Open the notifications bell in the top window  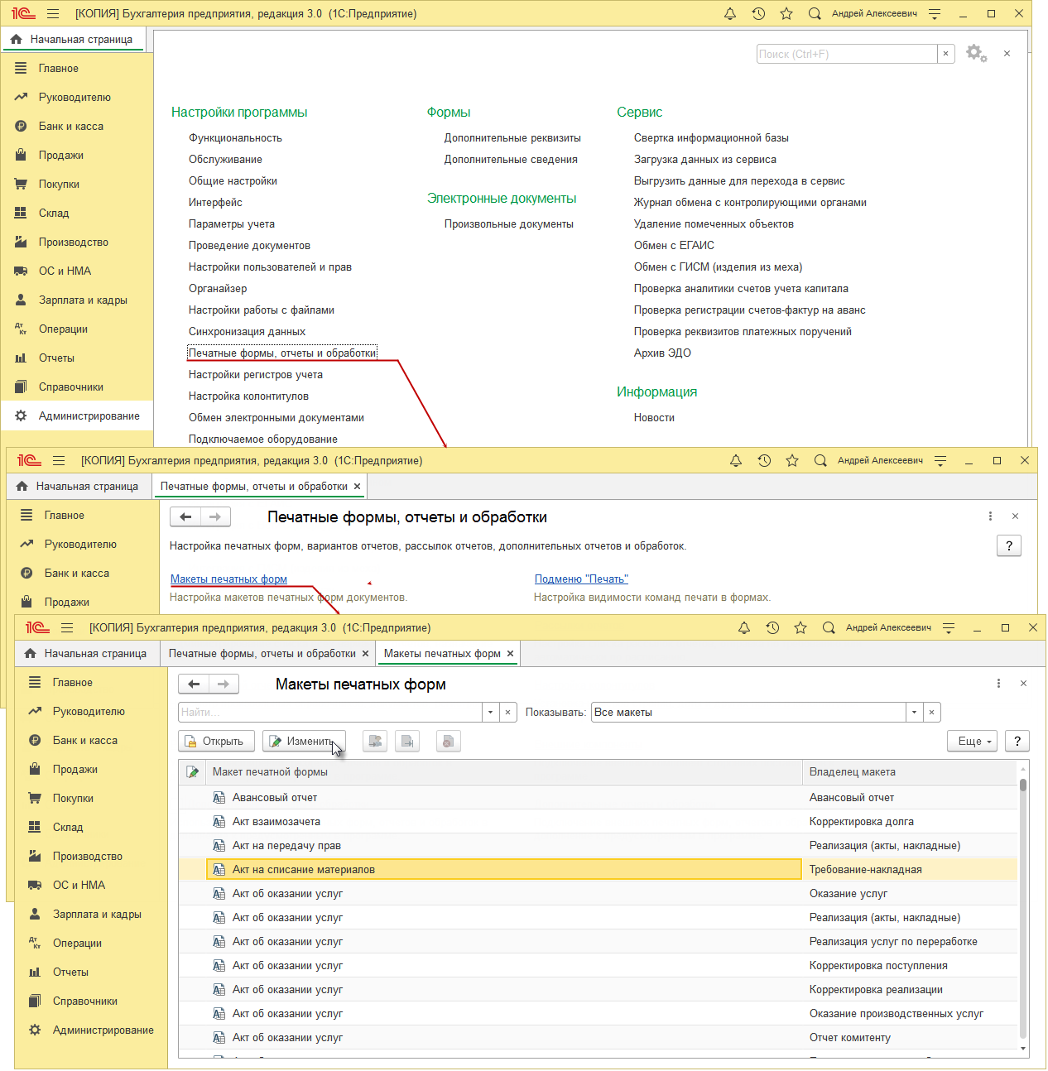tap(730, 13)
